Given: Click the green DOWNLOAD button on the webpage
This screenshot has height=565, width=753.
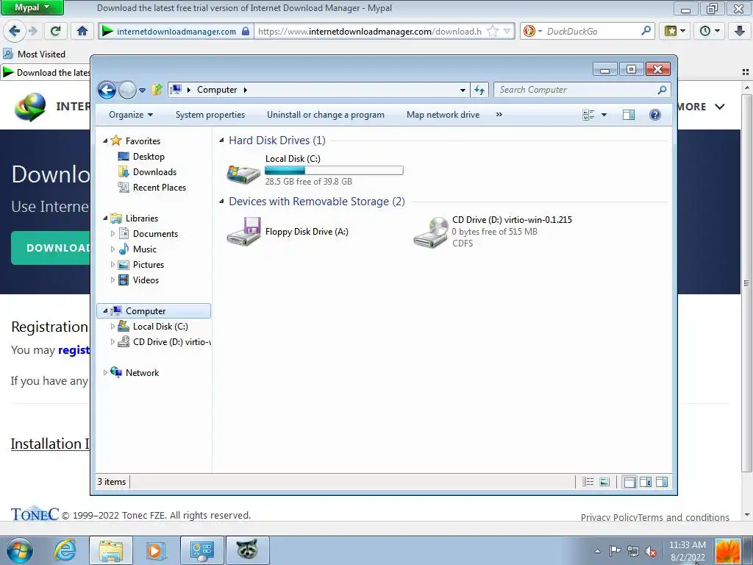Looking at the screenshot, I should click(51, 248).
